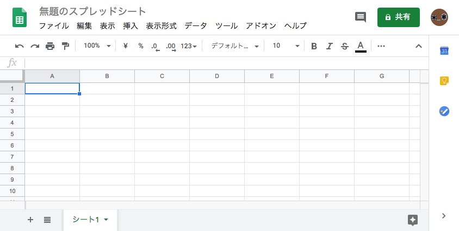The image size is (459, 231).
Task: Toggle italic formatting
Action: 329,46
